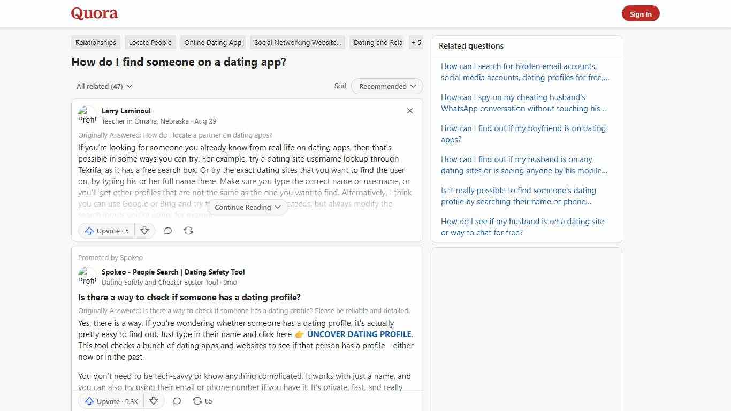Click the + 5 chip to show more topics

point(416,42)
